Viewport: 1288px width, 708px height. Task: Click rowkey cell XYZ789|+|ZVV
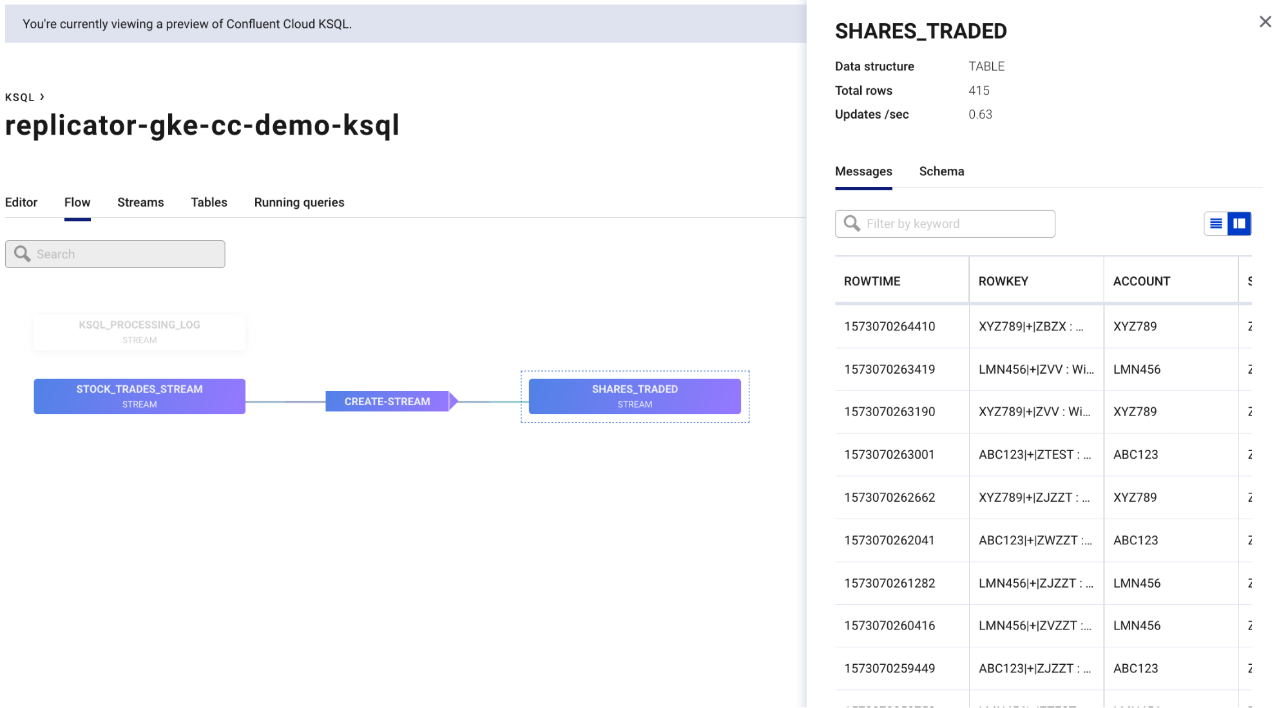[1035, 412]
